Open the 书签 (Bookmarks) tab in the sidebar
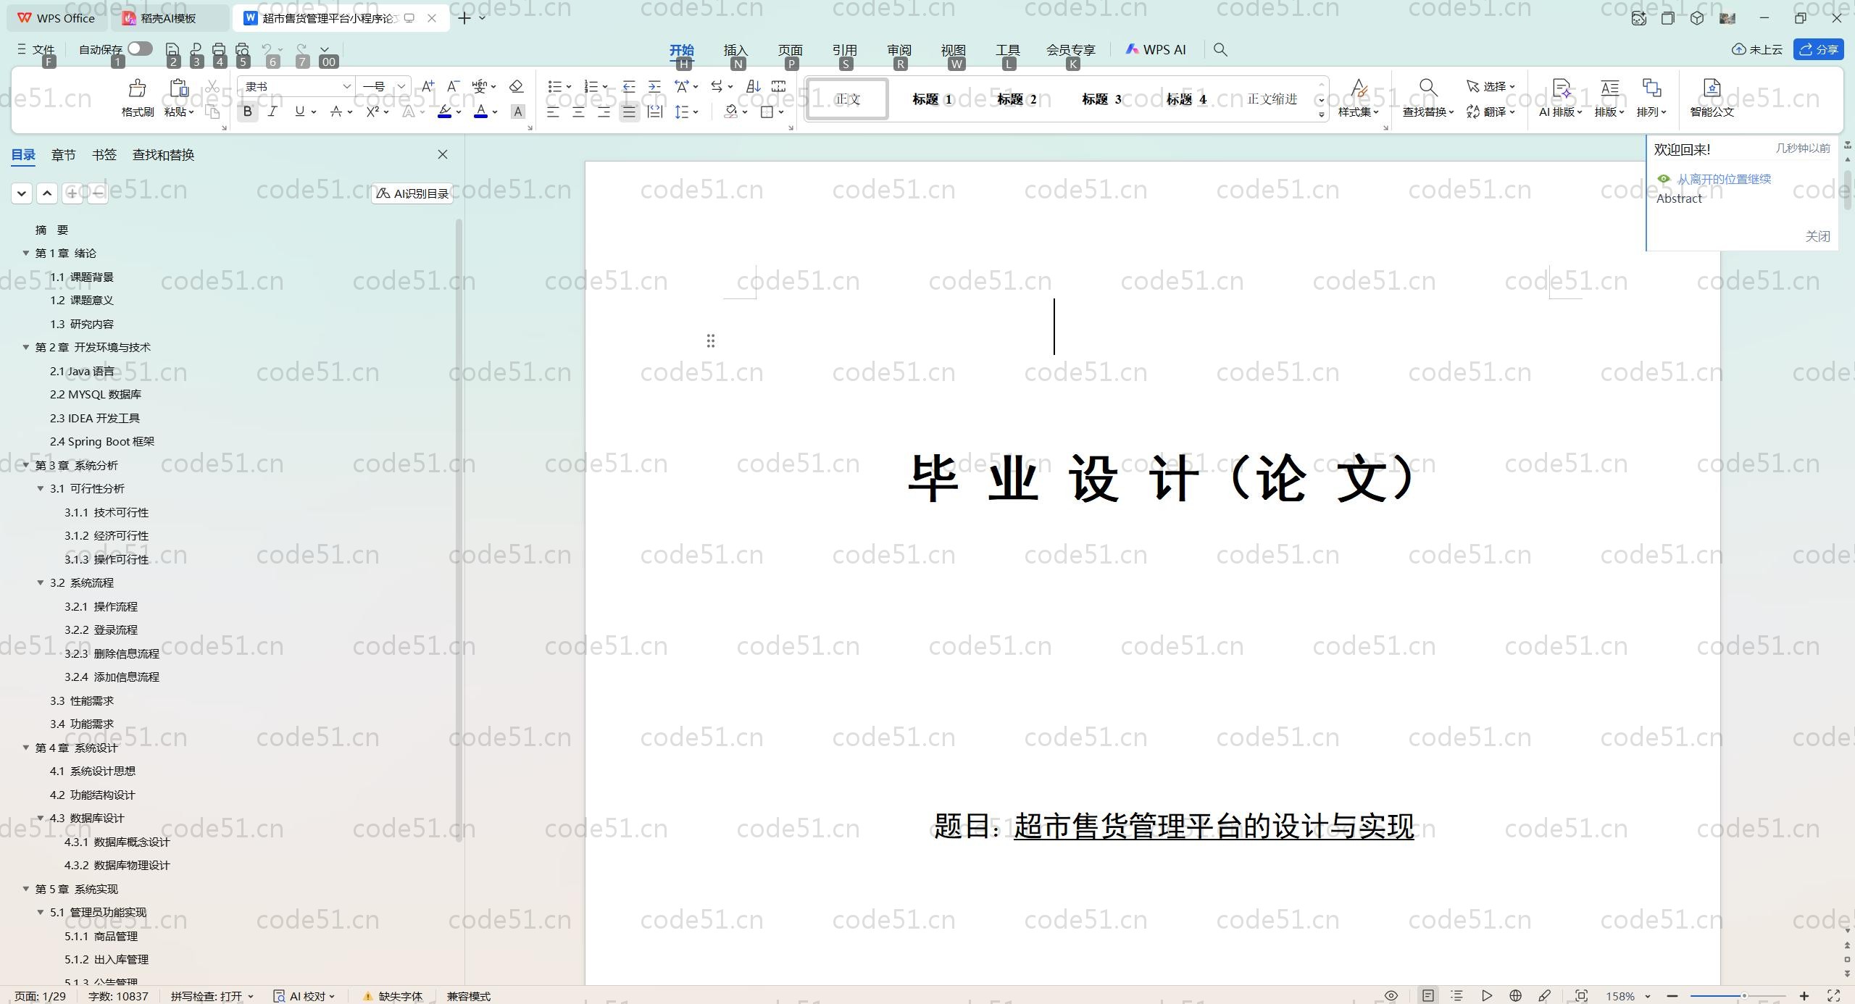 tap(104, 154)
